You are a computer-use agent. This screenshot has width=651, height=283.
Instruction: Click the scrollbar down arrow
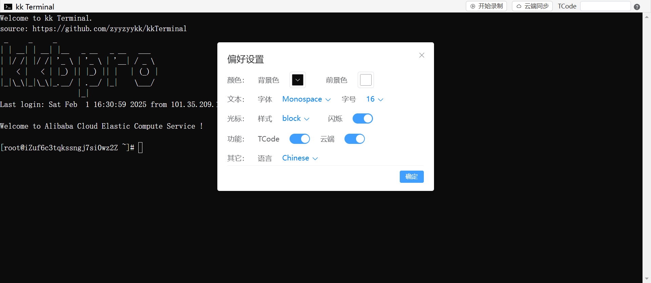(647, 279)
